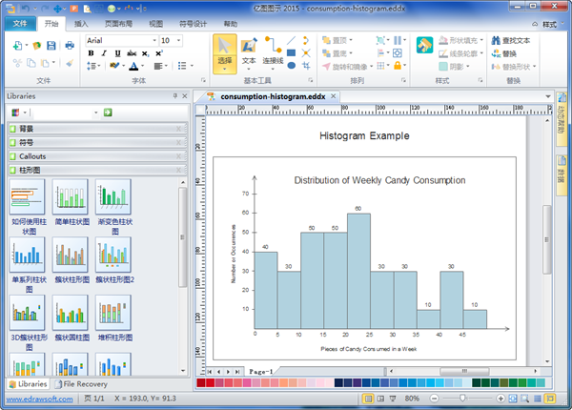Click the green go arrow in Libraries search
This screenshot has height=410, width=572.
point(108,113)
